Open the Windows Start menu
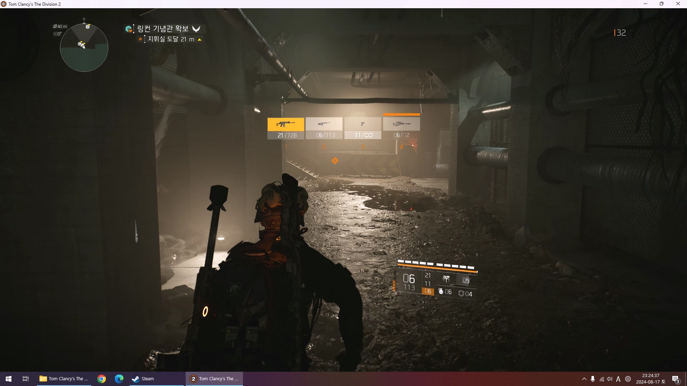 (9, 379)
